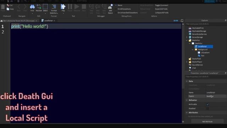
Task: Collapse the Attributes properties section
Action: pyautogui.click(x=187, y=113)
